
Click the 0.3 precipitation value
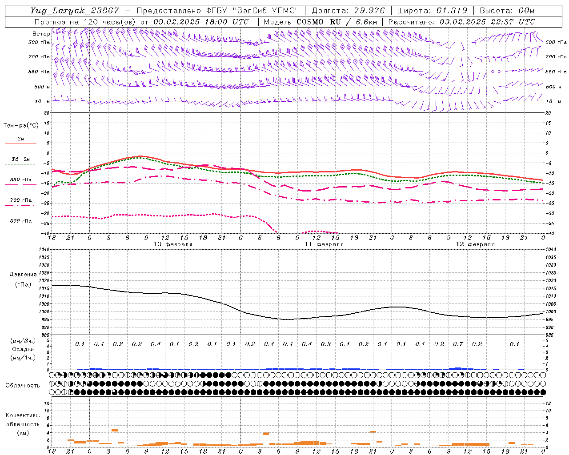pyautogui.click(x=326, y=344)
